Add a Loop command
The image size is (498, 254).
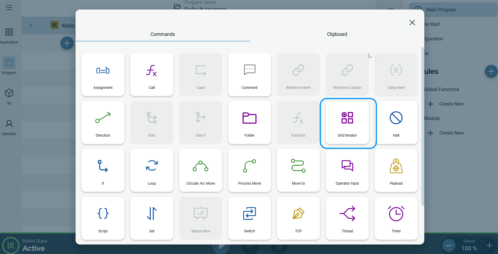(x=152, y=170)
